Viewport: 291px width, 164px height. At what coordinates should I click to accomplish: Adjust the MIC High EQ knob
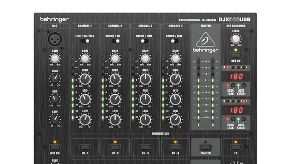55,79
